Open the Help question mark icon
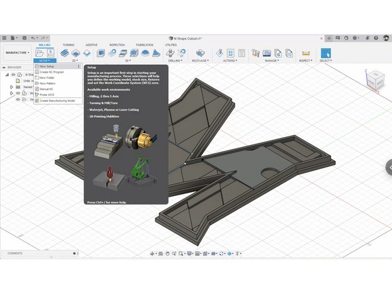392x294 pixels. 376,38
